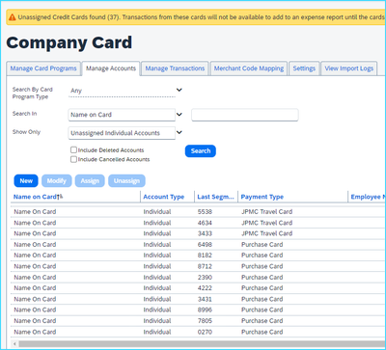The height and width of the screenshot is (350, 386).
Task: Tick the Include Cancelled Accounts checkbox
Action: pyautogui.click(x=73, y=159)
